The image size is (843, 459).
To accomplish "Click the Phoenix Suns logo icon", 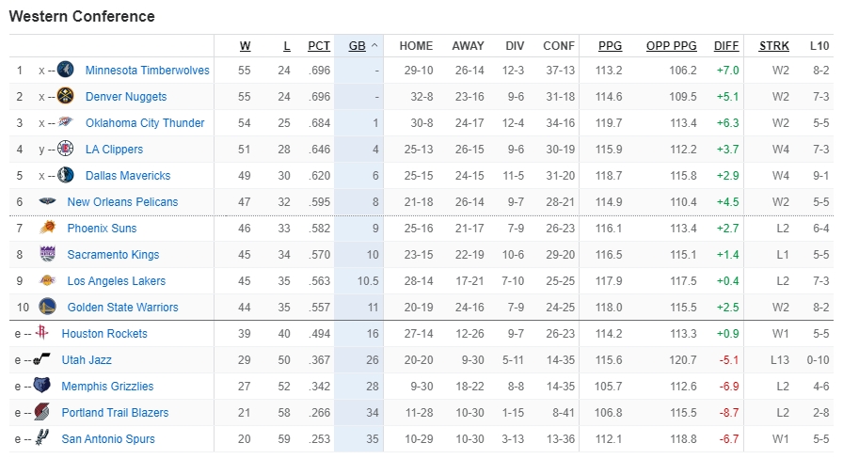I will [x=48, y=229].
